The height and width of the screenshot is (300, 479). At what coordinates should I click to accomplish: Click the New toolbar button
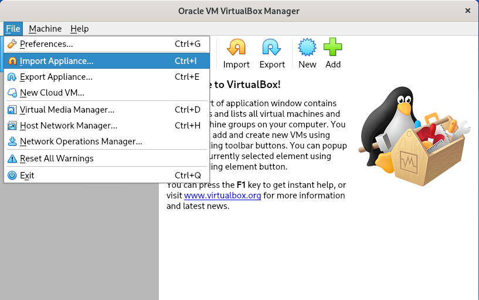tap(307, 53)
